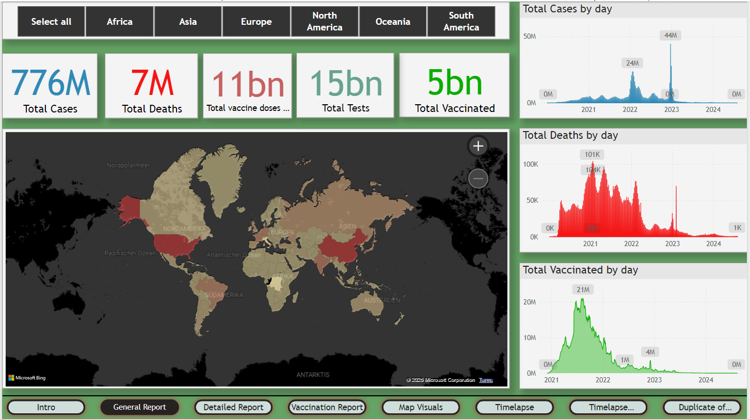Open the Vaccination Report page
The height and width of the screenshot is (419, 750).
coord(327,407)
